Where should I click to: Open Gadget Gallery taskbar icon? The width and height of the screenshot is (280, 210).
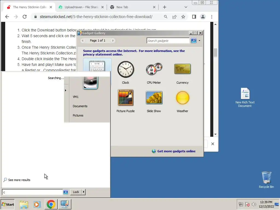(x=65, y=204)
